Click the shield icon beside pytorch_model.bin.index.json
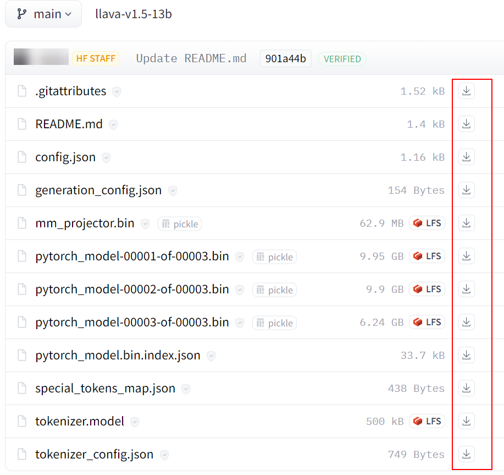 point(211,356)
